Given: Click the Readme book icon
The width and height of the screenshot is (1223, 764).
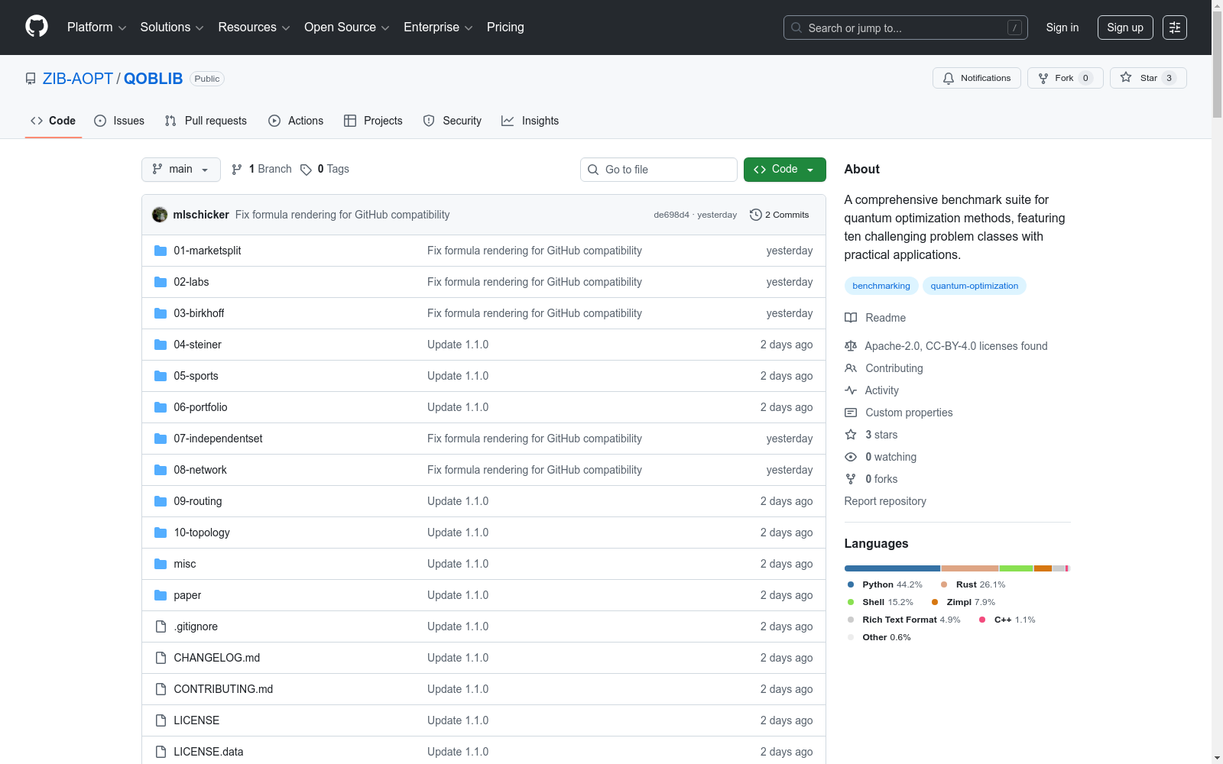Looking at the screenshot, I should [x=851, y=318].
